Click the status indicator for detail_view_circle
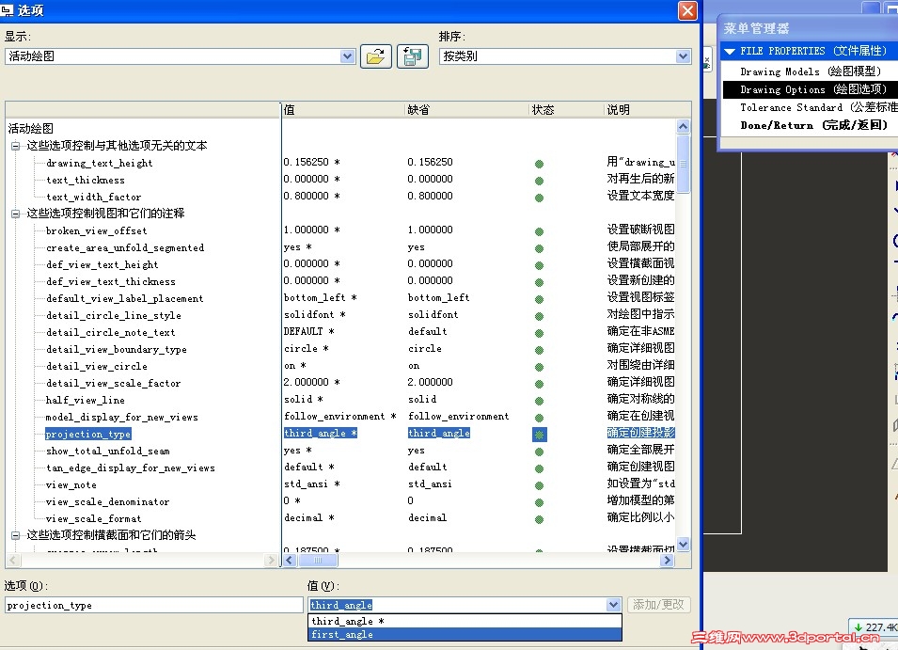This screenshot has width=898, height=650. click(539, 366)
